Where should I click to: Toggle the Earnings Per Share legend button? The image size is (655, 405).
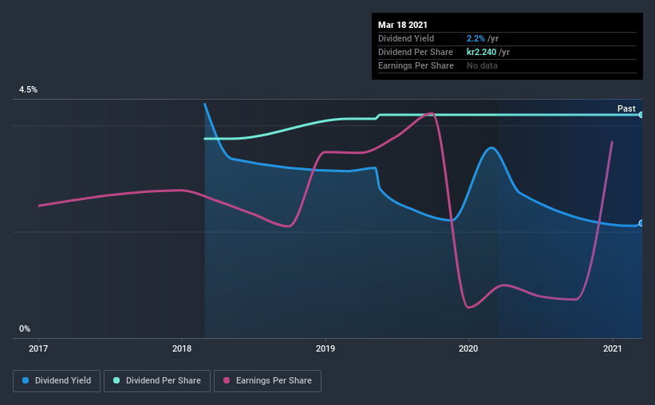[x=267, y=381]
